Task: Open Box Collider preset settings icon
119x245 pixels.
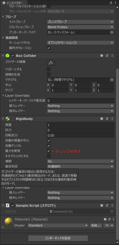Action: coord(107,56)
